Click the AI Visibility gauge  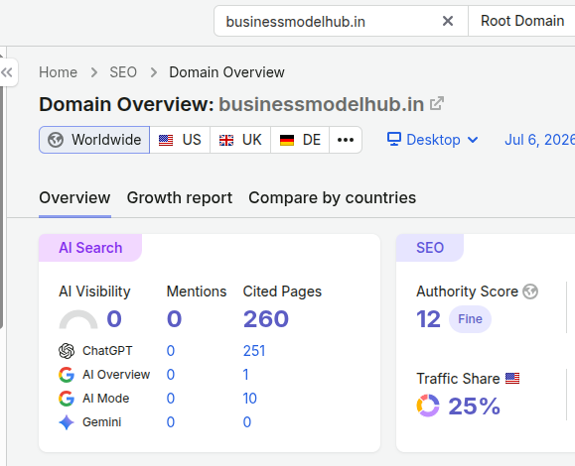78,319
